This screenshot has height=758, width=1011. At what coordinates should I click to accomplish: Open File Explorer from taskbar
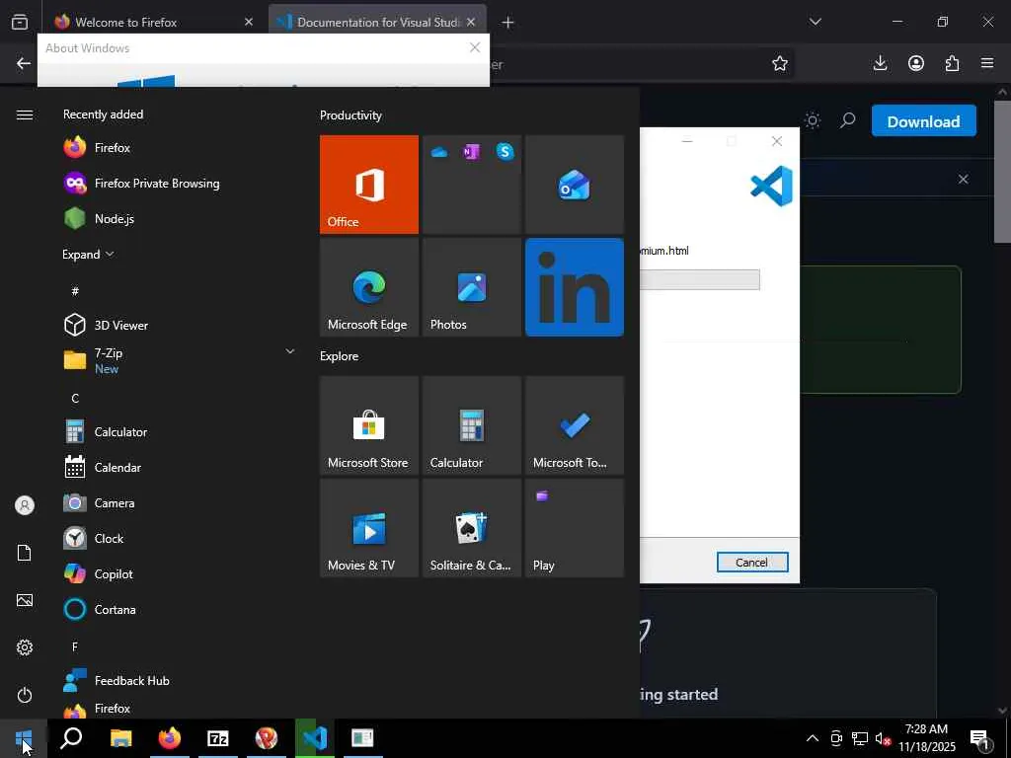(120, 738)
